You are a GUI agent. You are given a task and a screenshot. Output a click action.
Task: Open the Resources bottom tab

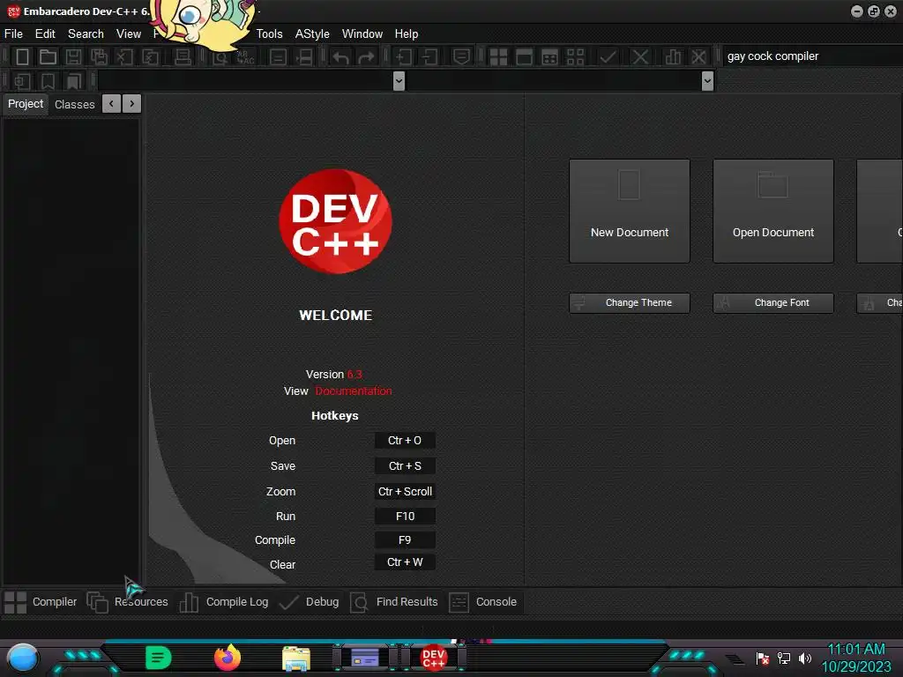click(127, 602)
